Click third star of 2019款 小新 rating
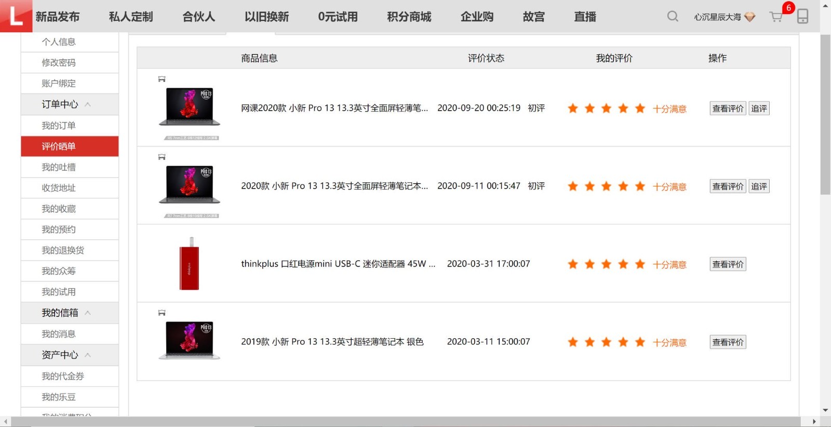 (606, 342)
